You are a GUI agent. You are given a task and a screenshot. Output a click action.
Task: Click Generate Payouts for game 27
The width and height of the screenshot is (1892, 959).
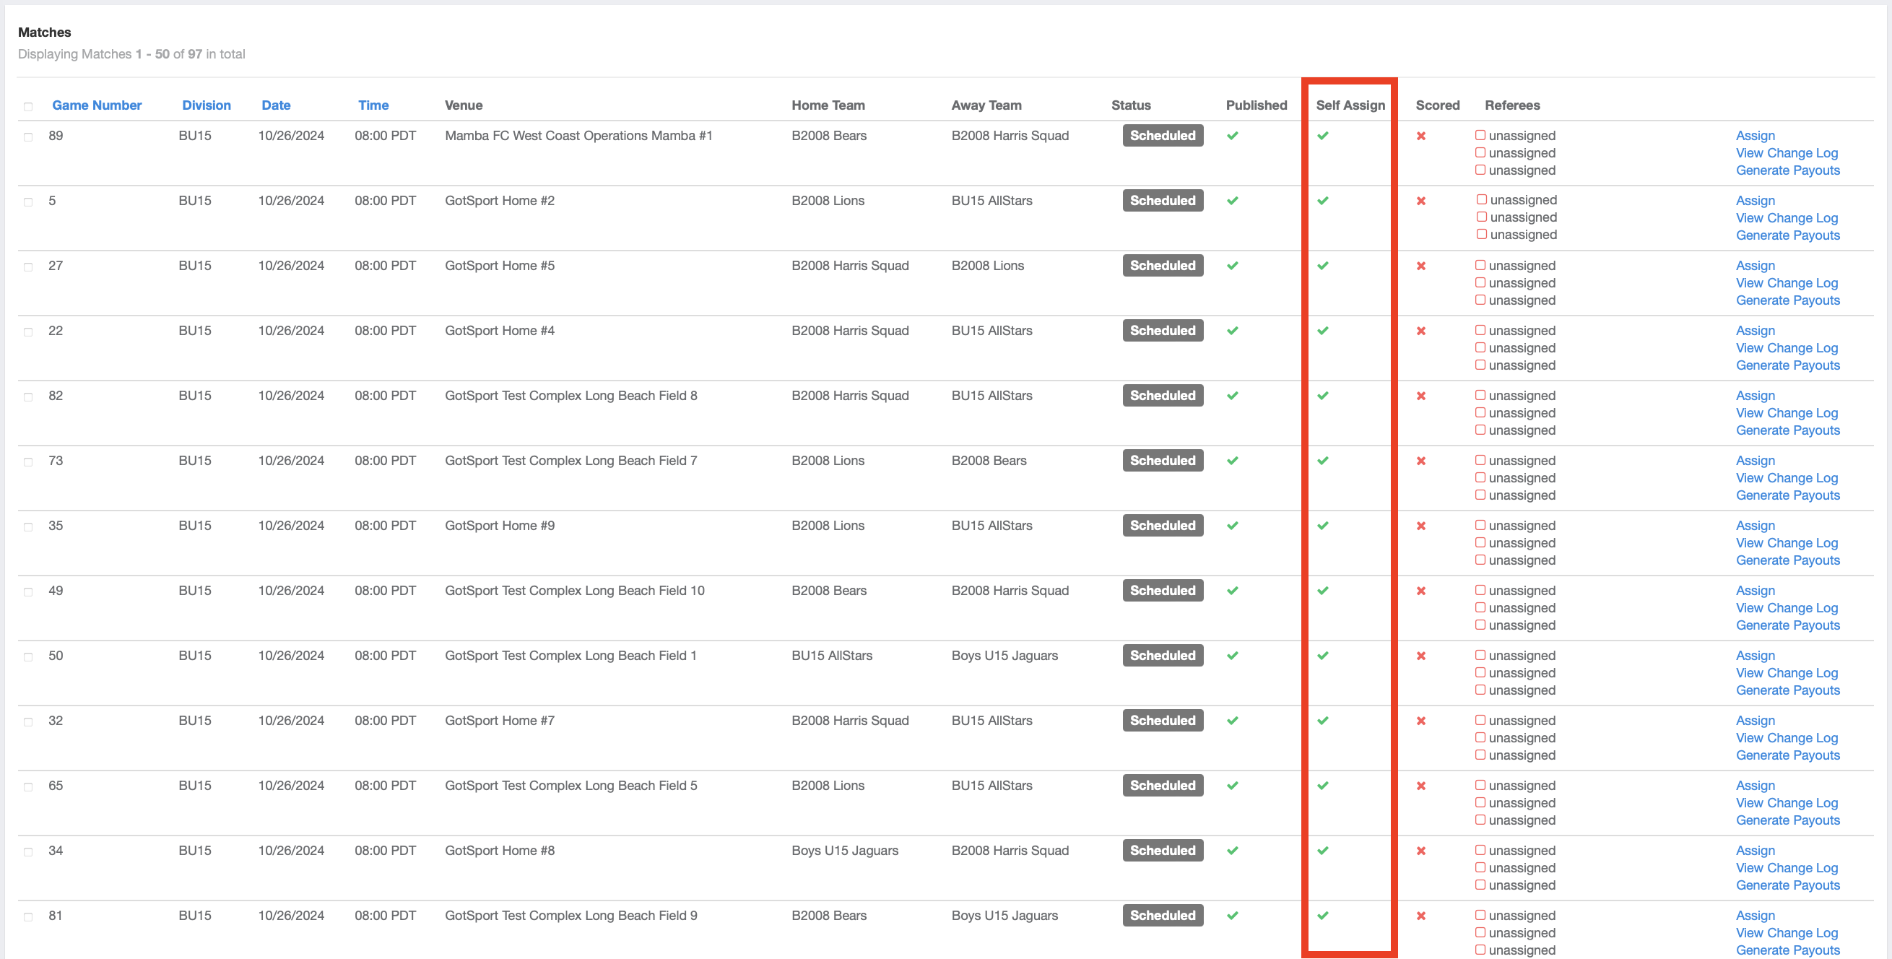pyautogui.click(x=1787, y=300)
